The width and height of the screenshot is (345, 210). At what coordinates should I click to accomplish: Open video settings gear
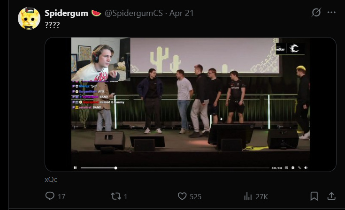[293, 168]
